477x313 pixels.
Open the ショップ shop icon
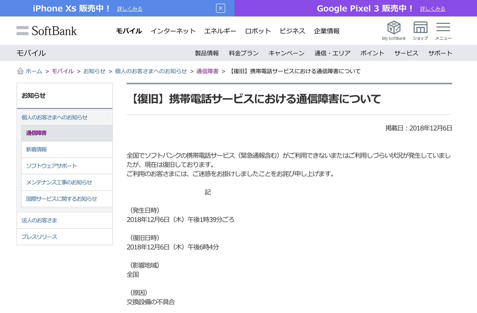pyautogui.click(x=420, y=30)
